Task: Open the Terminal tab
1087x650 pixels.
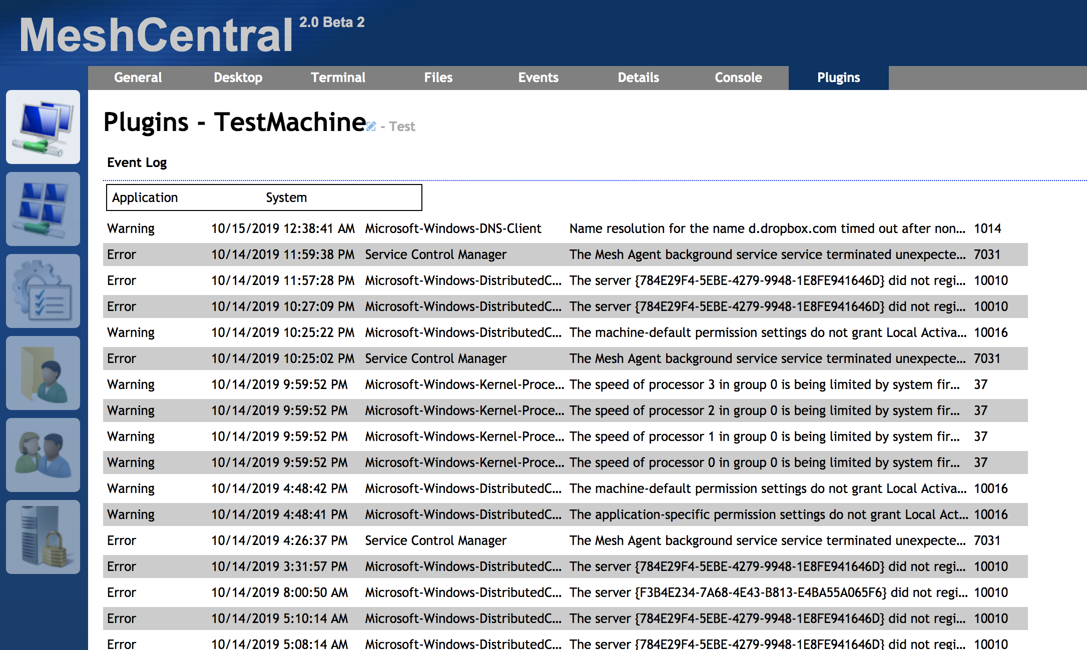Action: click(x=338, y=78)
